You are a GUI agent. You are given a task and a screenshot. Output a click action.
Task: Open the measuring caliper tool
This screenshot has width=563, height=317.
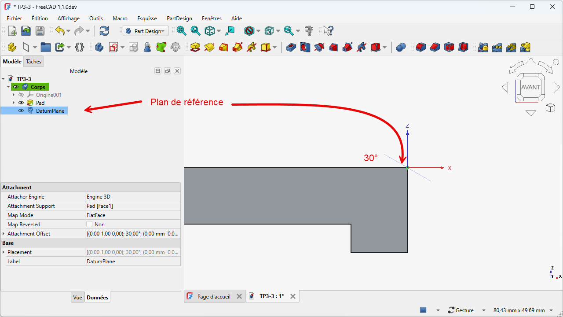[309, 31]
